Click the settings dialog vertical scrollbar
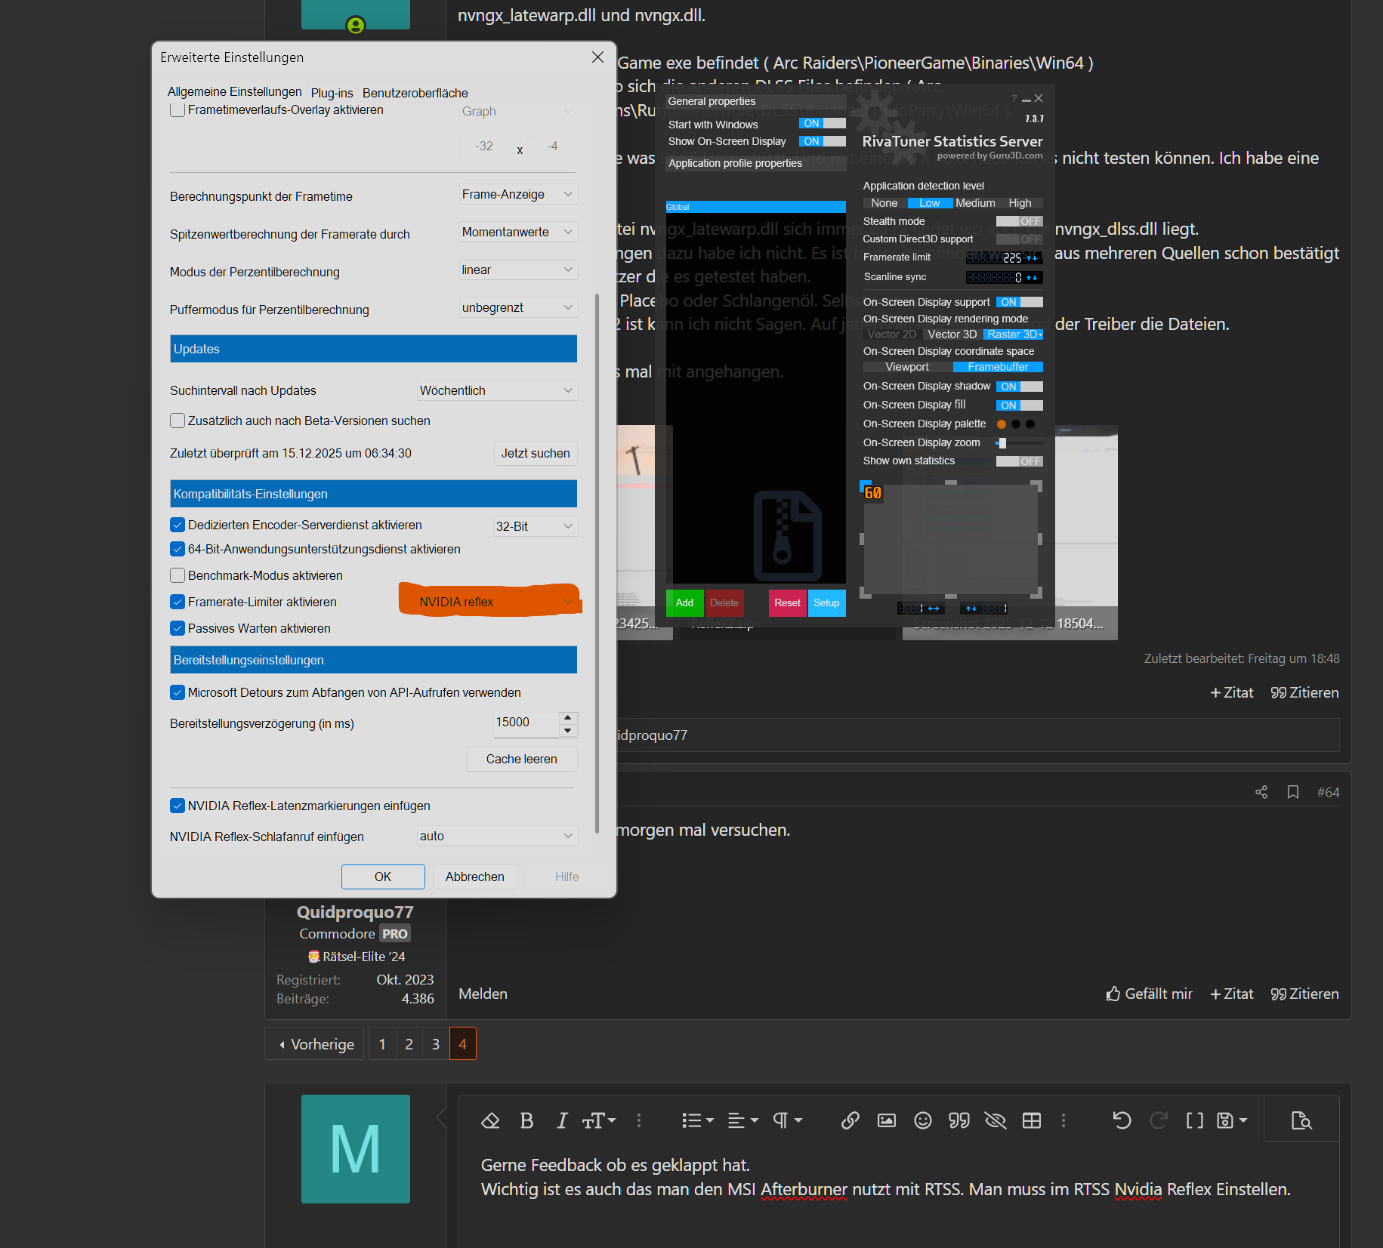The width and height of the screenshot is (1383, 1248). [597, 562]
